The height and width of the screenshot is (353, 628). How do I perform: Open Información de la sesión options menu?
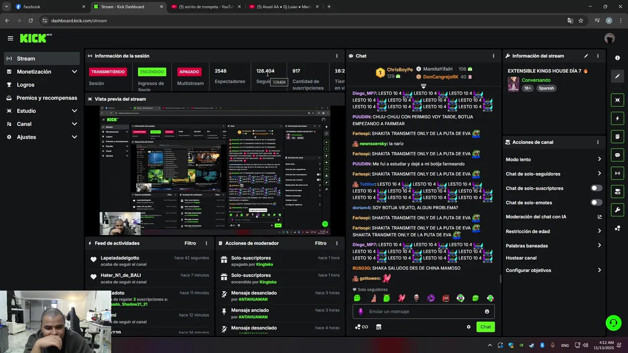pyautogui.click(x=337, y=56)
